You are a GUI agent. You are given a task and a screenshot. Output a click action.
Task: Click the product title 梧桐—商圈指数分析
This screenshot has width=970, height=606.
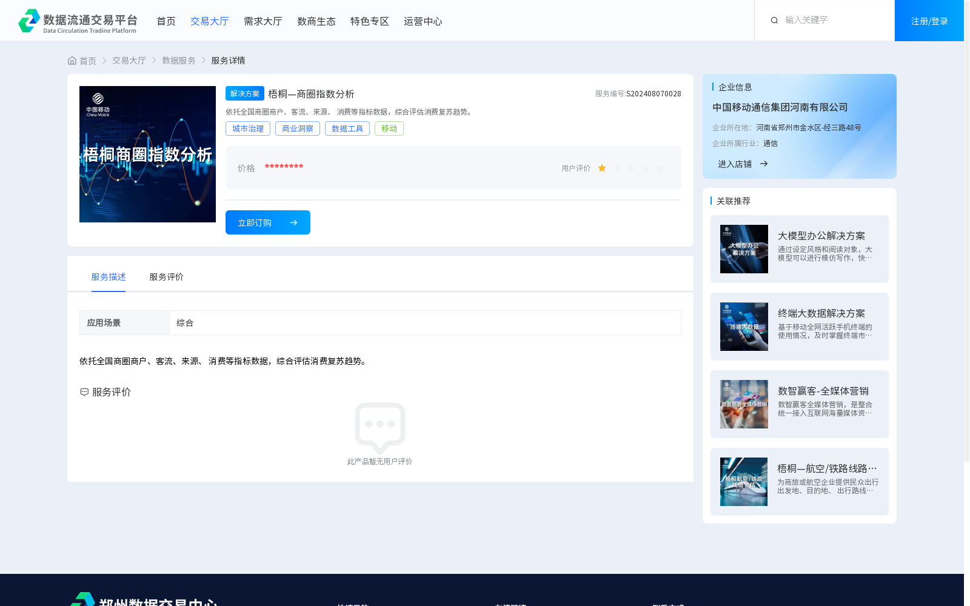click(x=311, y=94)
